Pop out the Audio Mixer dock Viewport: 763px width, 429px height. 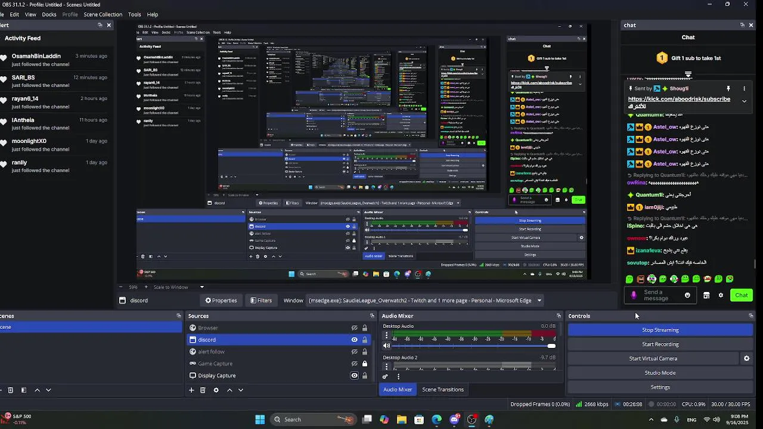pos(559,316)
